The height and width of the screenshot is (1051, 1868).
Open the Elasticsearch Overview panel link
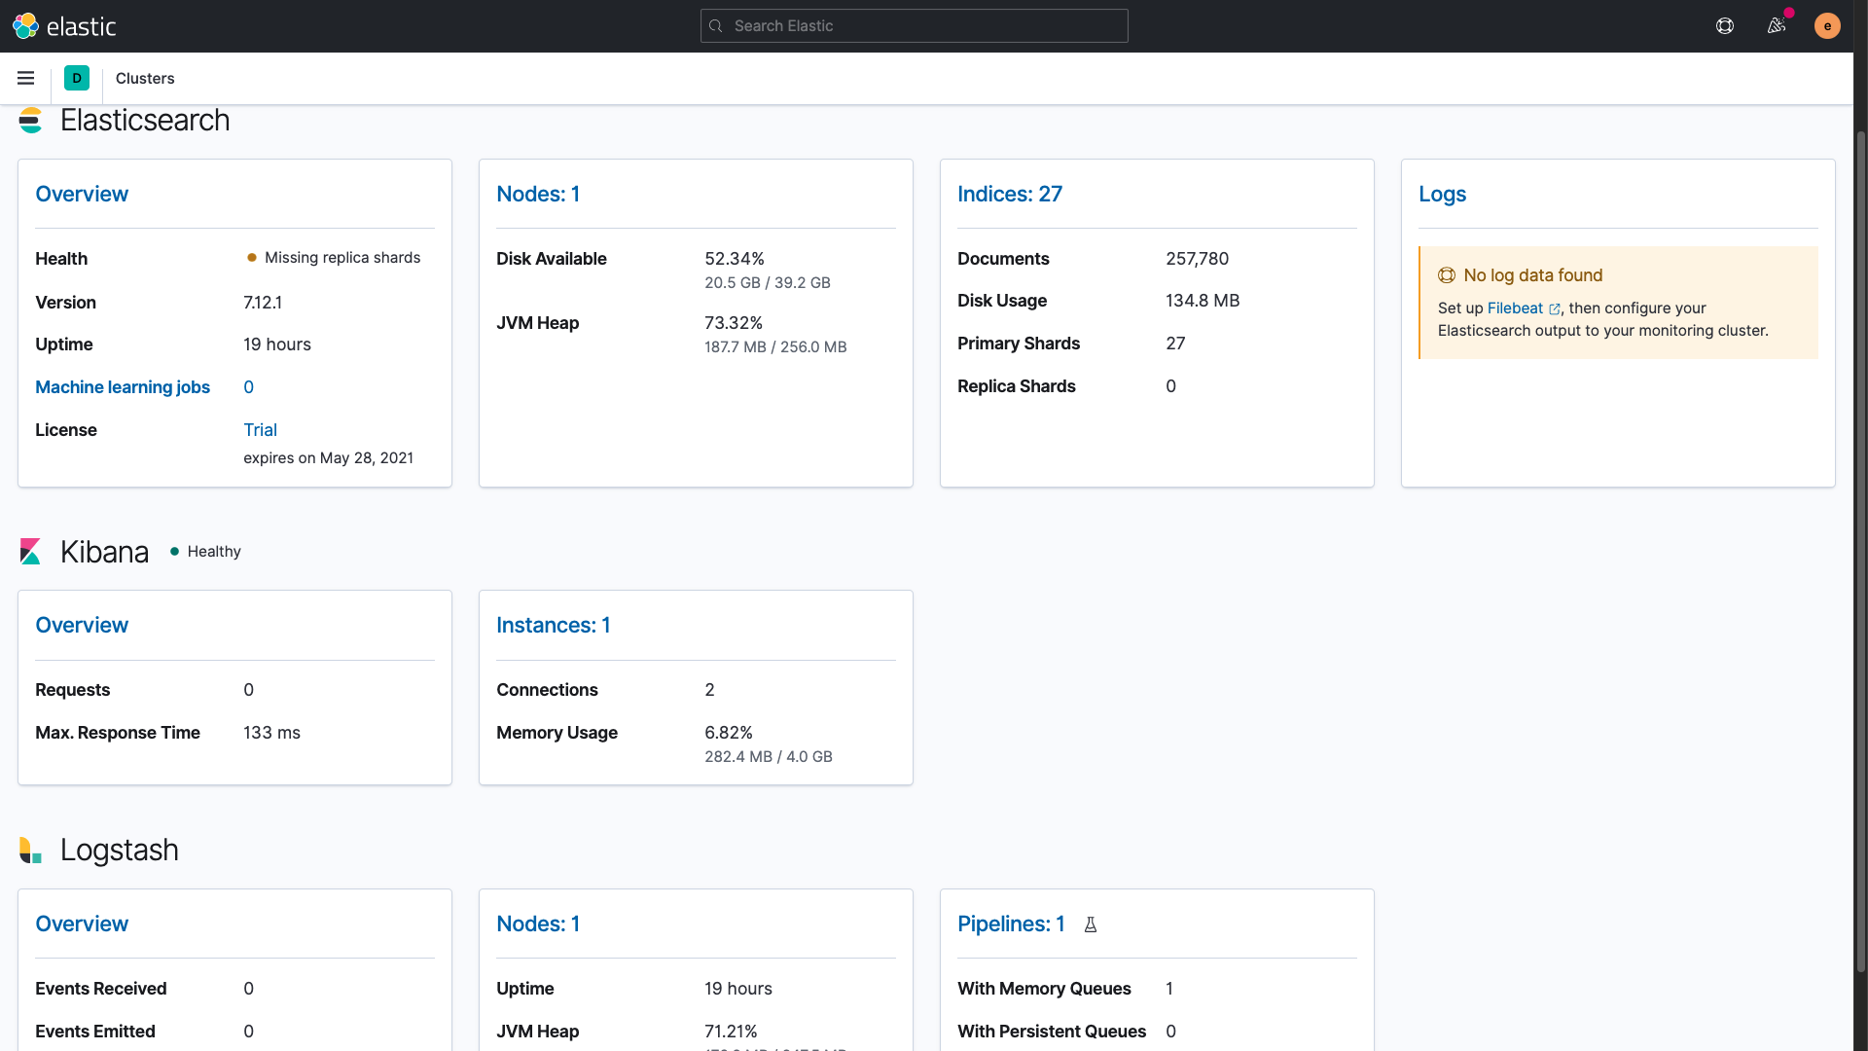(x=82, y=194)
